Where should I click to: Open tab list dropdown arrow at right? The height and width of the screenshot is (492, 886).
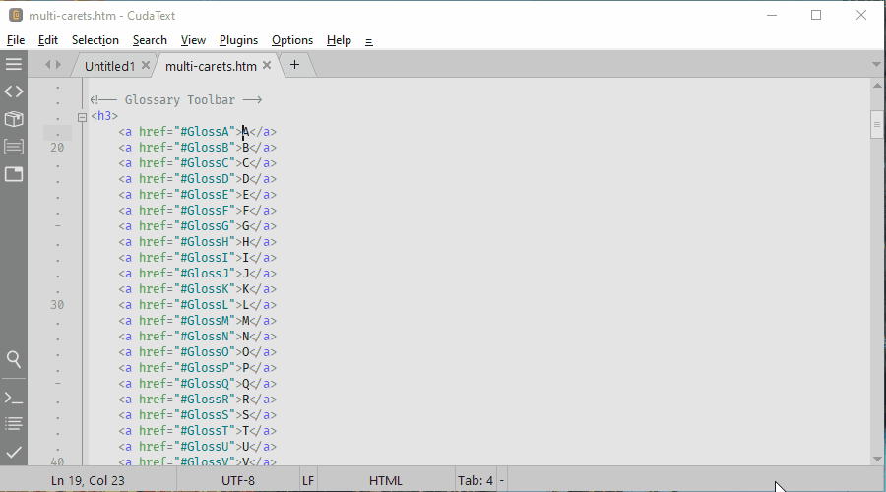click(876, 65)
